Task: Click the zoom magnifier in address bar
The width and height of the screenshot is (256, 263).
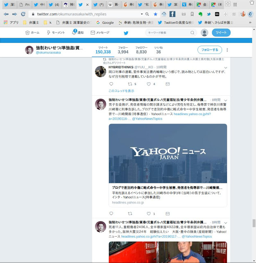Action: 147,14
